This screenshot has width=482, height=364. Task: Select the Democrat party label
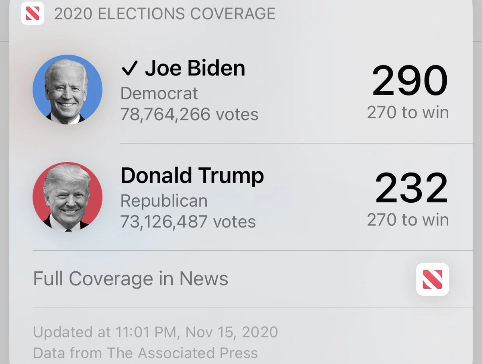(159, 94)
